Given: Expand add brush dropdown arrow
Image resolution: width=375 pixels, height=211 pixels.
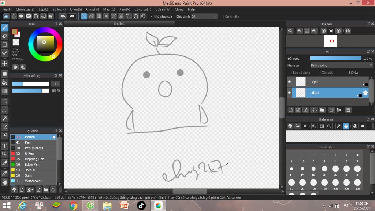Looking at the screenshot, I should (32, 190).
